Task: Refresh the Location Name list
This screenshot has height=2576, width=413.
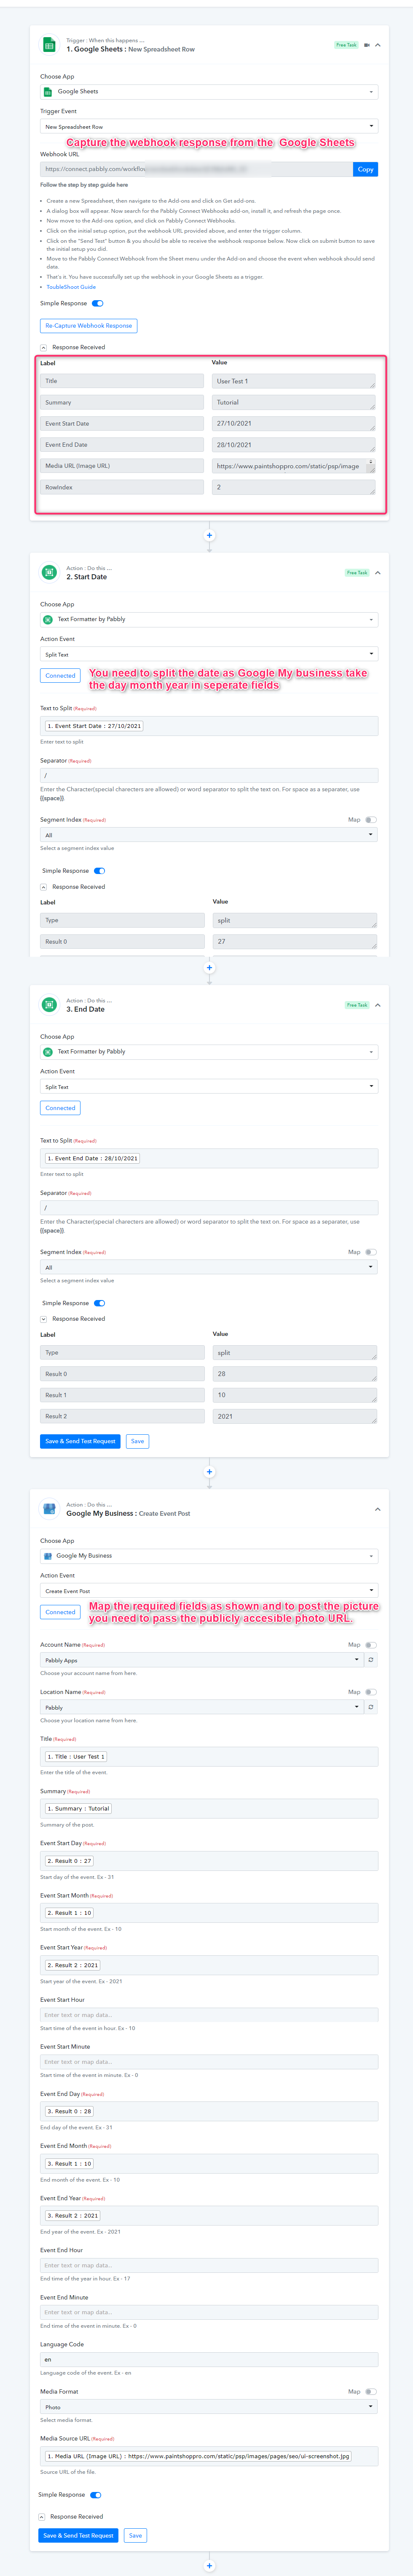Action: pos(371,1708)
